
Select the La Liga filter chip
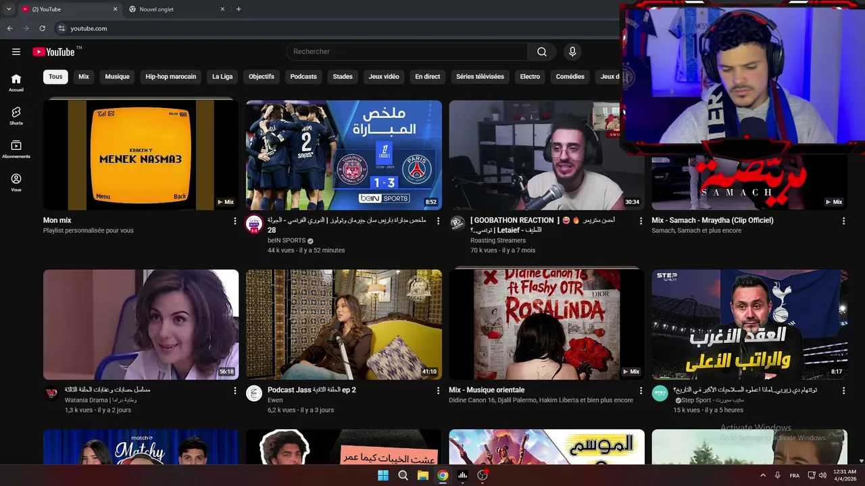222,77
